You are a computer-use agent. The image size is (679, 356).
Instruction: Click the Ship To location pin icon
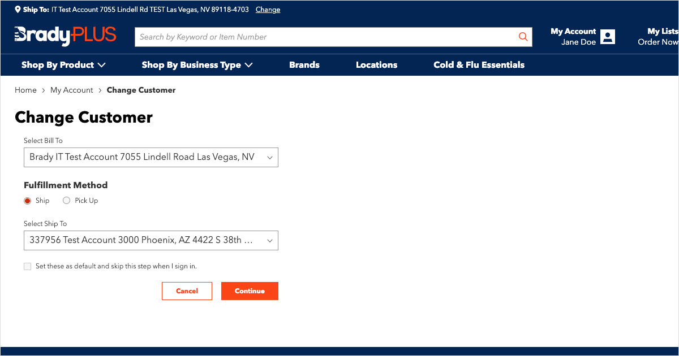18,10
